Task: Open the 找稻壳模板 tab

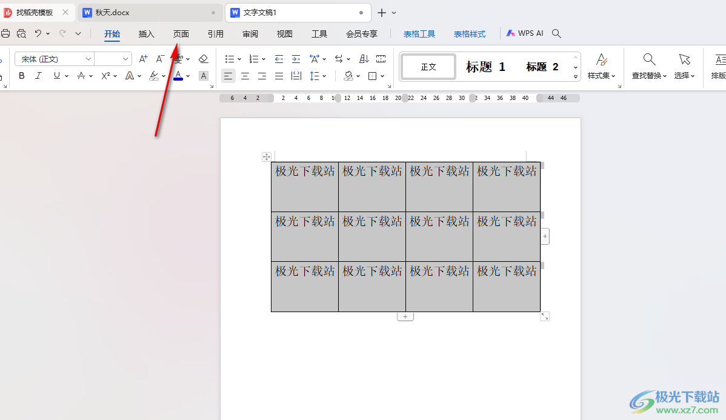Action: tap(35, 13)
